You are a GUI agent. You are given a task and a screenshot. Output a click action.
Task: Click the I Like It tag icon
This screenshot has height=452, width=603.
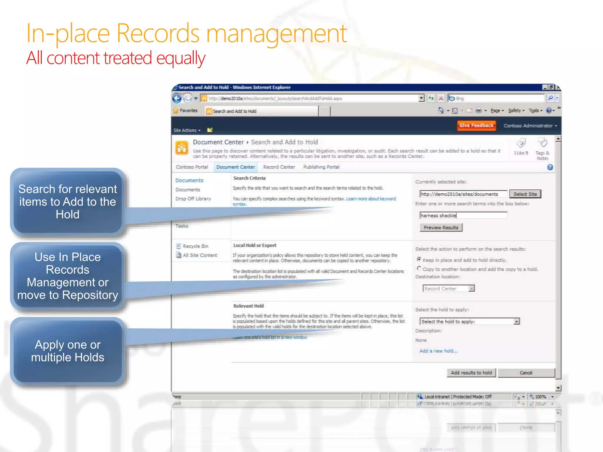click(x=521, y=143)
